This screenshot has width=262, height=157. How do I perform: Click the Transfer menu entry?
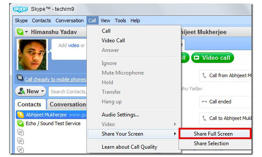[134, 92]
